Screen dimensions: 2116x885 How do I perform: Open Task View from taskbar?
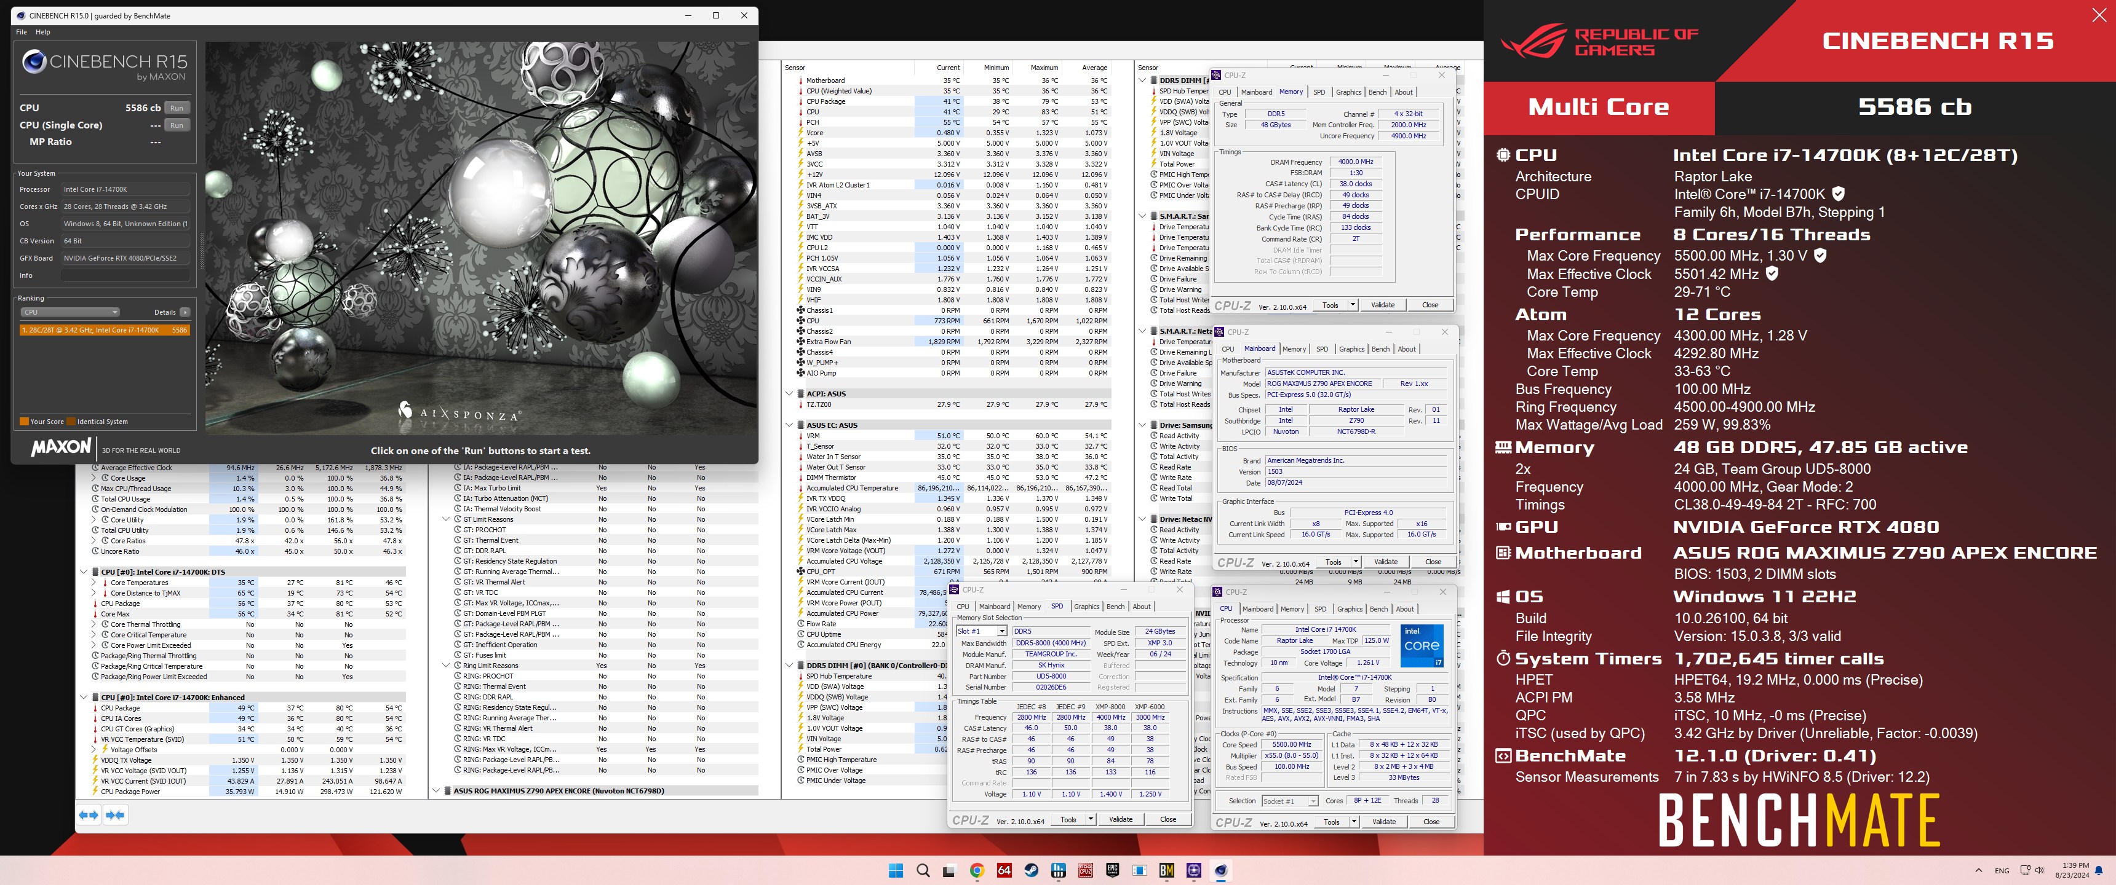coord(950,870)
